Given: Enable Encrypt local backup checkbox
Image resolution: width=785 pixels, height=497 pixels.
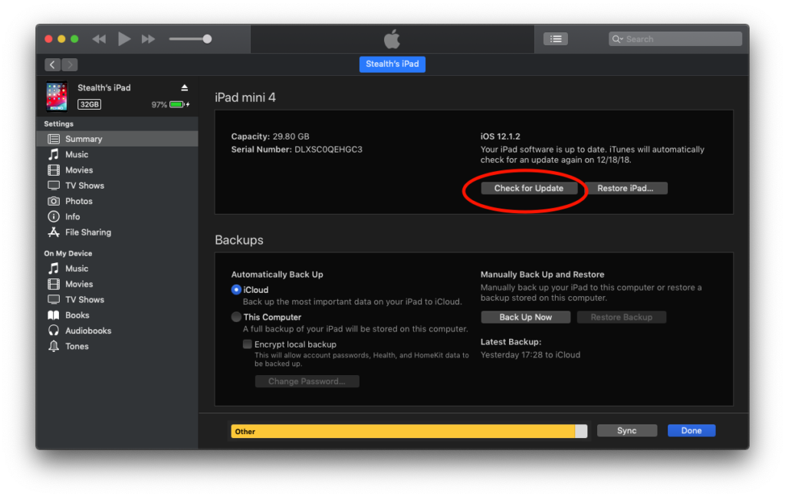Looking at the screenshot, I should (x=248, y=344).
